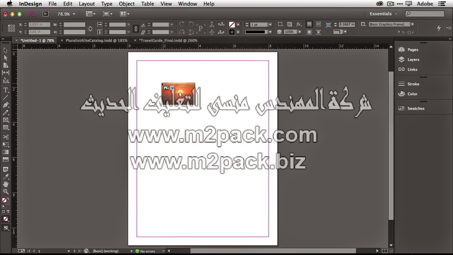Choose the Note tool

(x=6, y=169)
